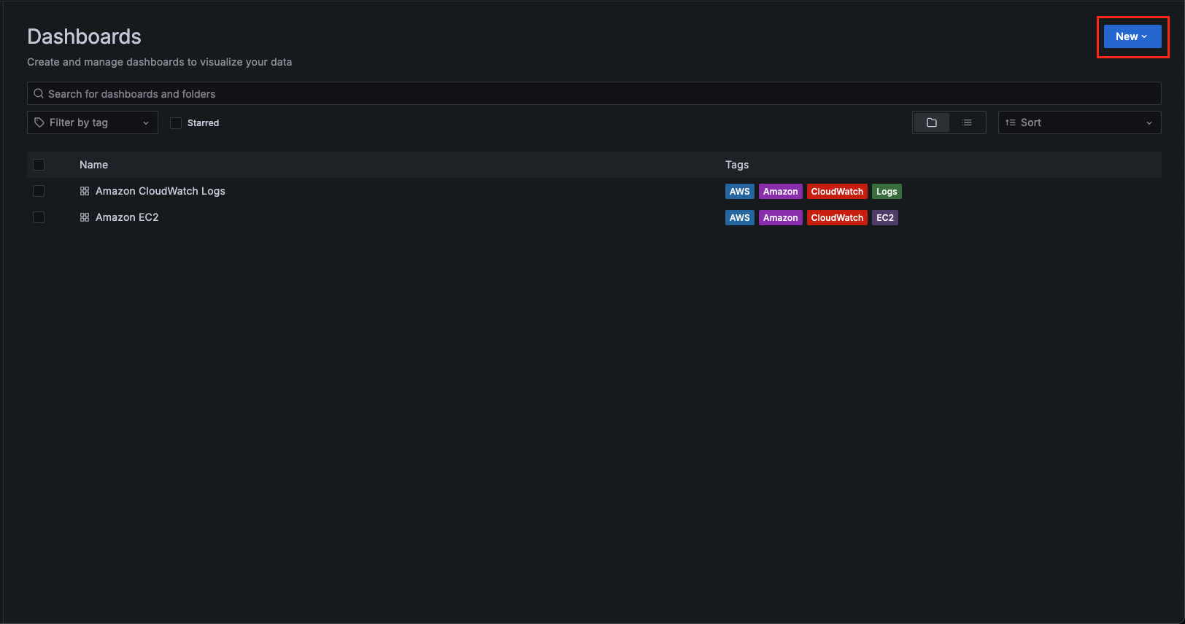This screenshot has height=624, width=1185.
Task: Click the 'Create and manage dashboards' subtitle
Action: [160, 62]
